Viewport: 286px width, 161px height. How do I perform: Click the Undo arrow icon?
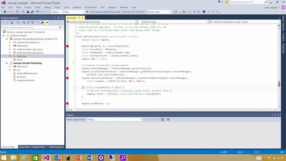(x=38, y=12)
